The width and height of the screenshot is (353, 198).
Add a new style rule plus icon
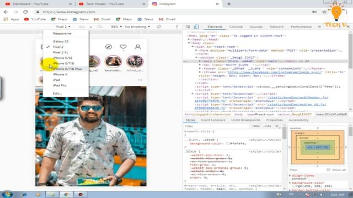277,126
